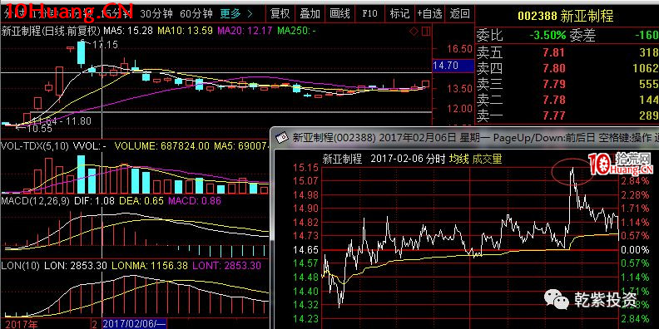Click the 标记 mark button
Screen dimensions: 659x329
coord(399,14)
